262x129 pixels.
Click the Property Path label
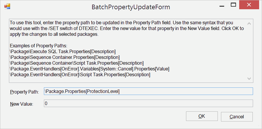click(24, 92)
